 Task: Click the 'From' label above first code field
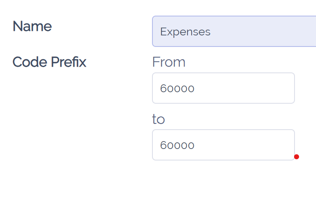click(169, 62)
